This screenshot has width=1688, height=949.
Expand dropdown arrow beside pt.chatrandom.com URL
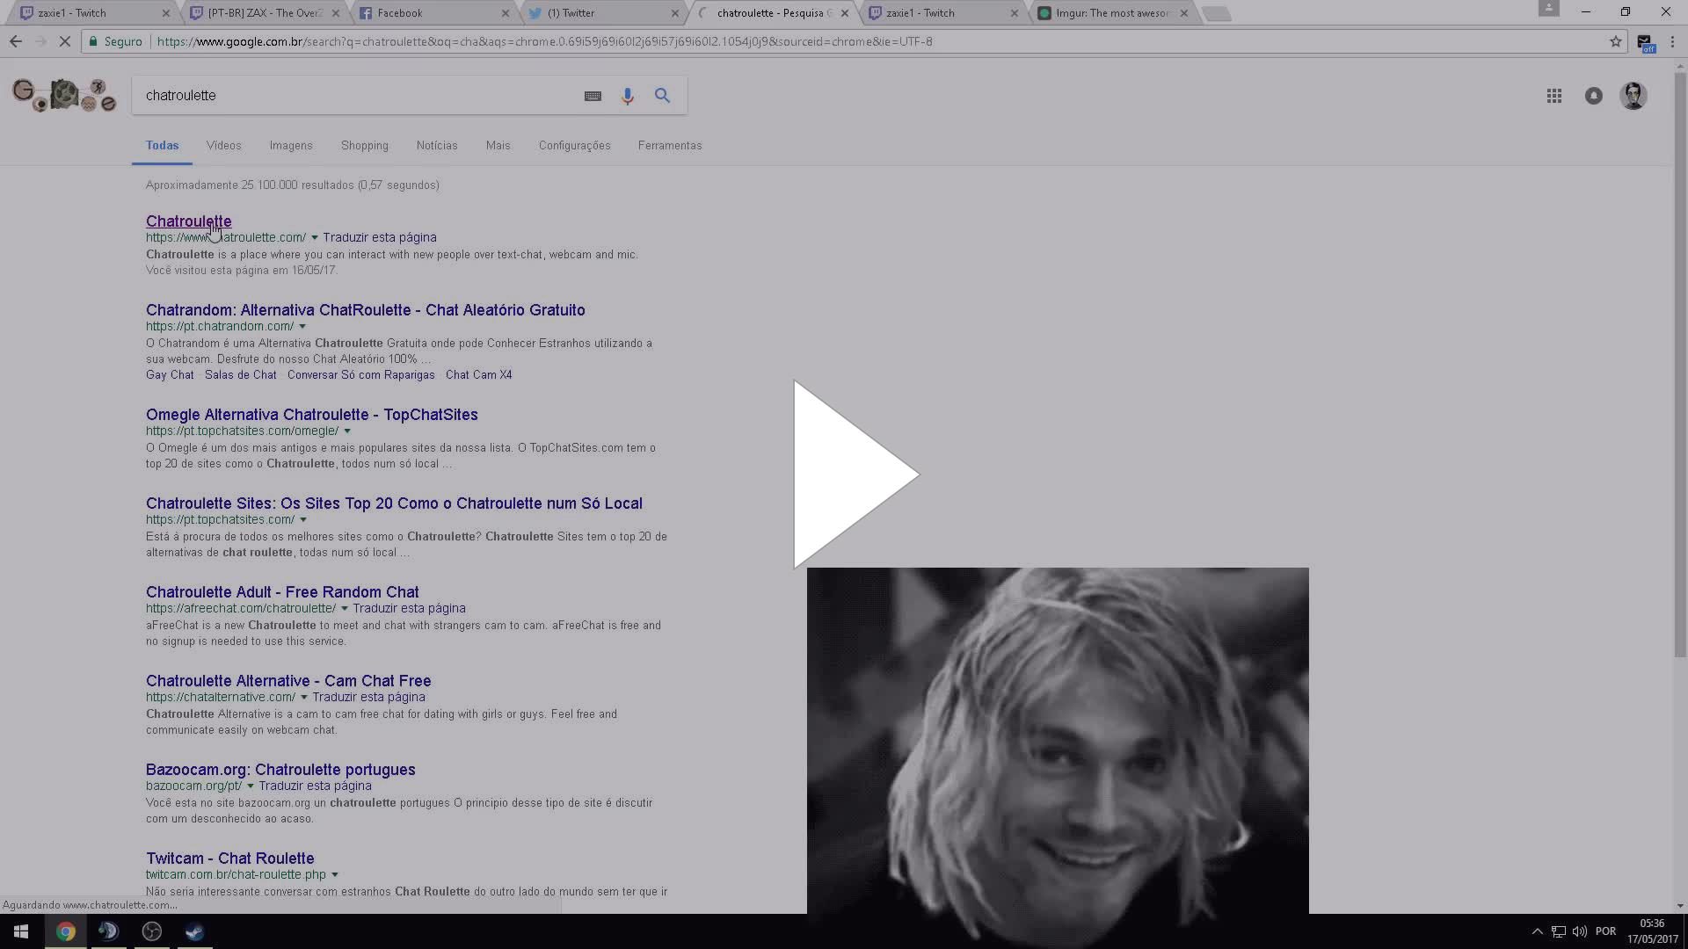302,327
